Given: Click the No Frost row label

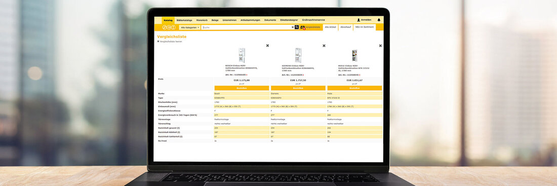Looking at the screenshot, I should [x=163, y=141].
